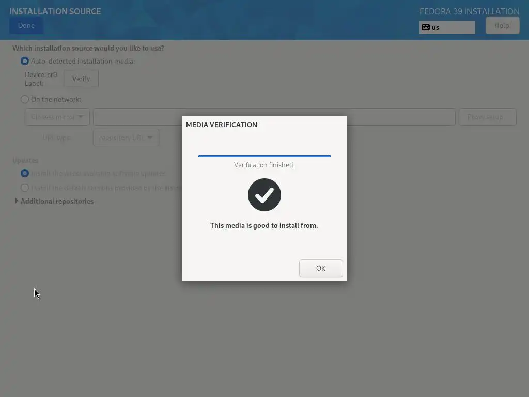Open Proxy setup button
The height and width of the screenshot is (397, 529).
[x=487, y=117]
